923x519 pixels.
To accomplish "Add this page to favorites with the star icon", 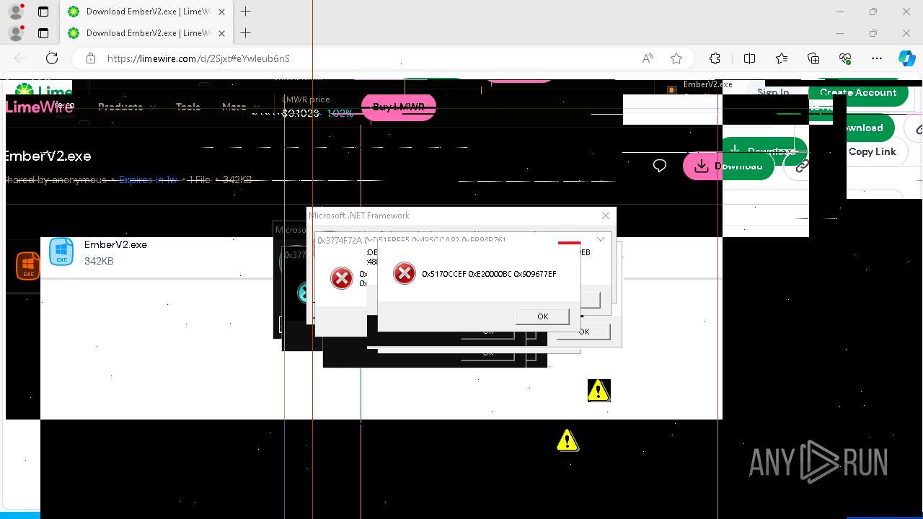I will coord(676,58).
